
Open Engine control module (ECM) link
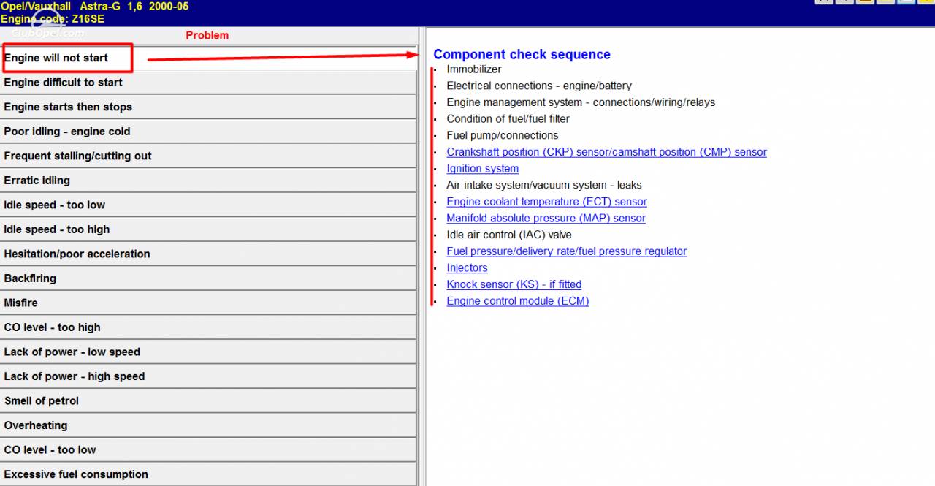point(517,301)
